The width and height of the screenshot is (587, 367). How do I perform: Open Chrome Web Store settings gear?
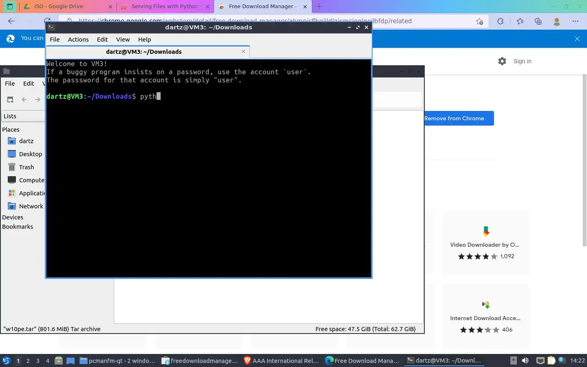pos(502,61)
